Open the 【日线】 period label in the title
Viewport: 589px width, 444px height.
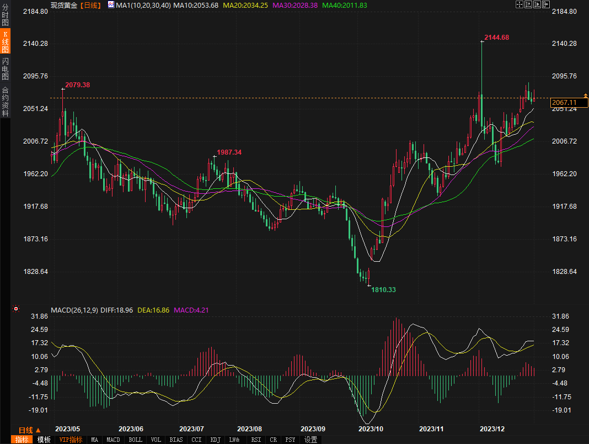click(90, 5)
